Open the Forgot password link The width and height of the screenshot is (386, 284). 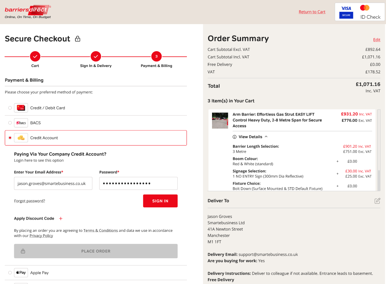[x=29, y=201]
